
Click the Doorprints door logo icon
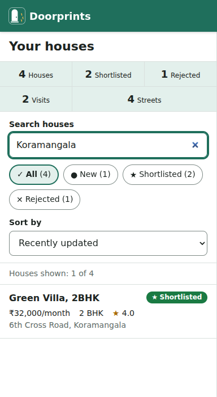(x=17, y=16)
